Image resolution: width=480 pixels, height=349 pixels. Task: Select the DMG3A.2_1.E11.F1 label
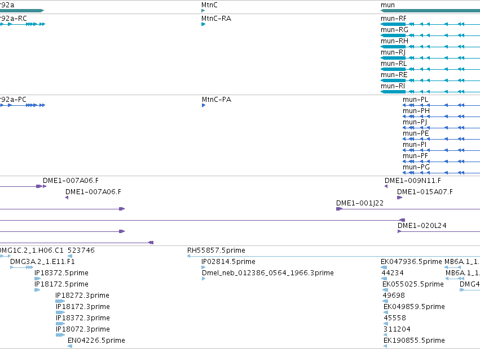pyautogui.click(x=42, y=262)
